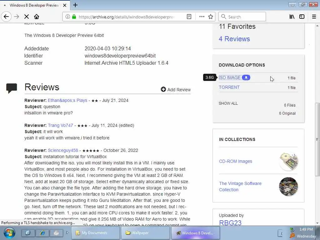Open the Firefox hamburger menu
320x240 pixels.
pyautogui.click(x=314, y=17)
